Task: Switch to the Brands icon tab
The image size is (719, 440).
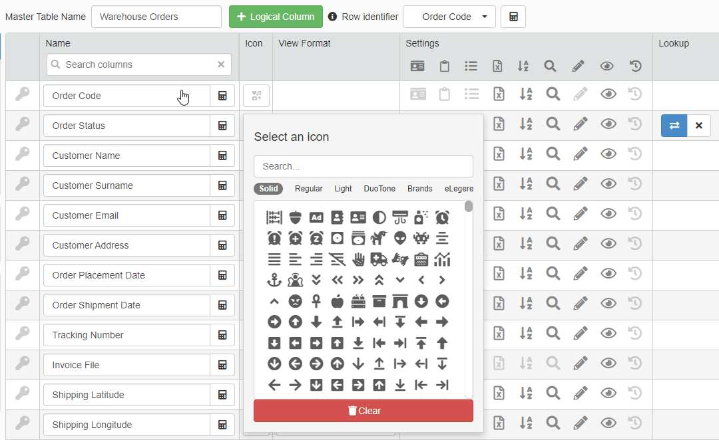Action: coord(419,189)
